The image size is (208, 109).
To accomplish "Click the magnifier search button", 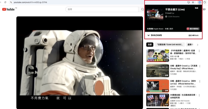I will pos(142,9).
